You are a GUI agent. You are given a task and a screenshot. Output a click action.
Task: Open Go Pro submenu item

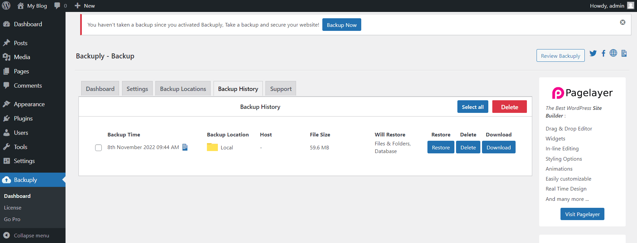[12, 219]
